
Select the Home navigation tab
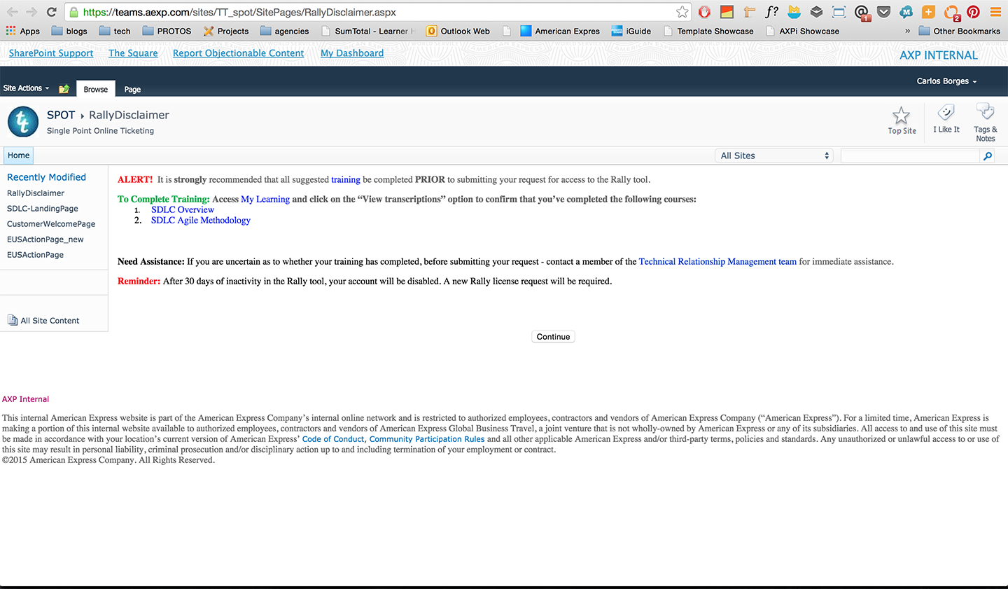[19, 155]
